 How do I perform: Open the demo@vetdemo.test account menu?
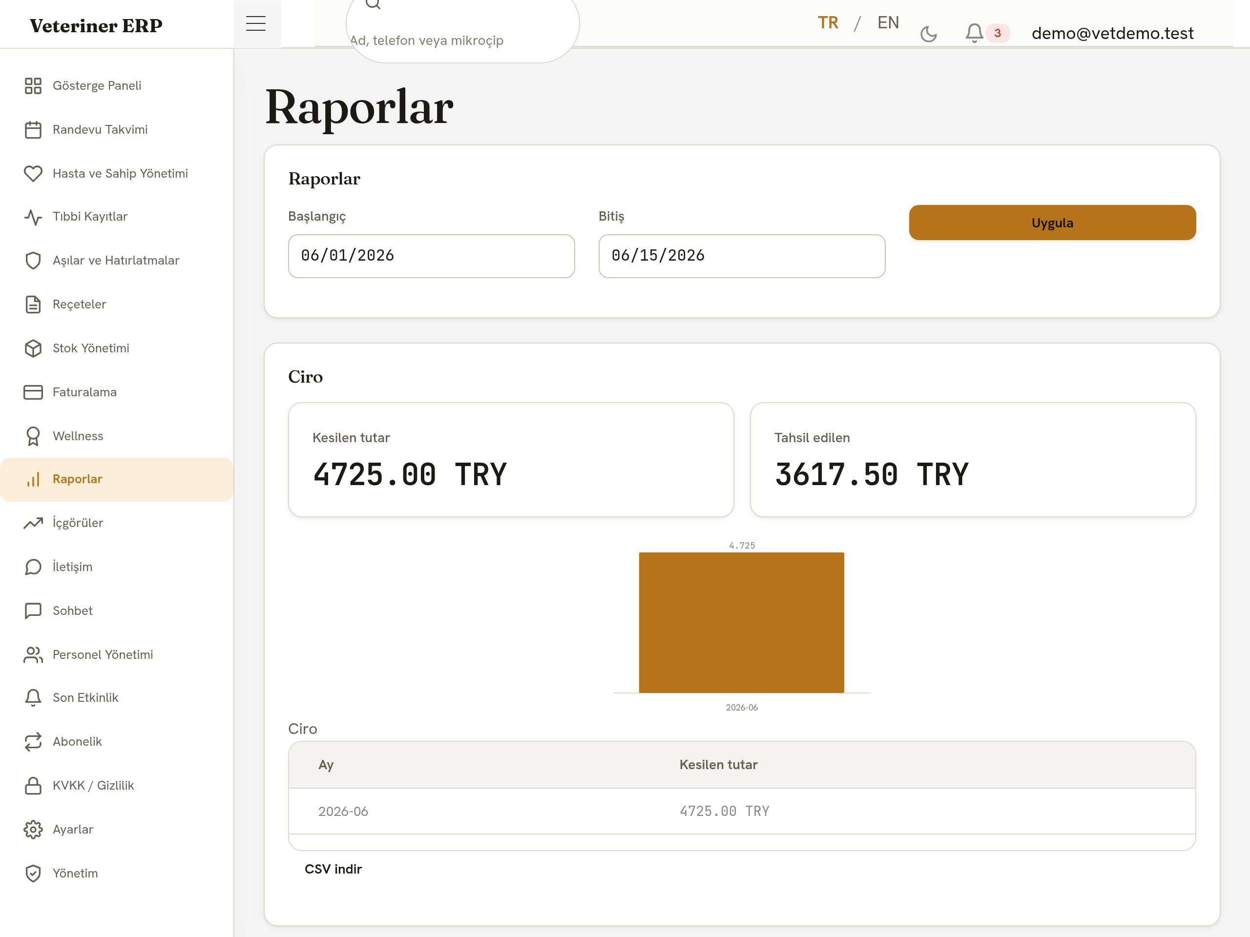point(1112,33)
